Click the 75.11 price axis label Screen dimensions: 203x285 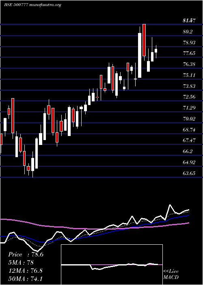point(189,75)
